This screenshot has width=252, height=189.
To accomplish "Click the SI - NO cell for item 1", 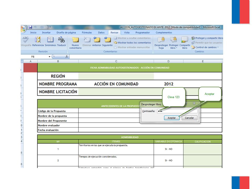I will point(169,149).
